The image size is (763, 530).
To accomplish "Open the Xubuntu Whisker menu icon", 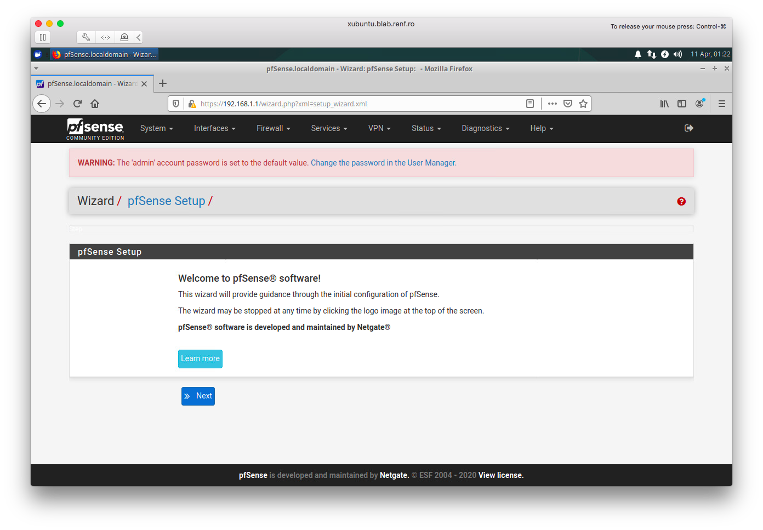I will pos(38,54).
